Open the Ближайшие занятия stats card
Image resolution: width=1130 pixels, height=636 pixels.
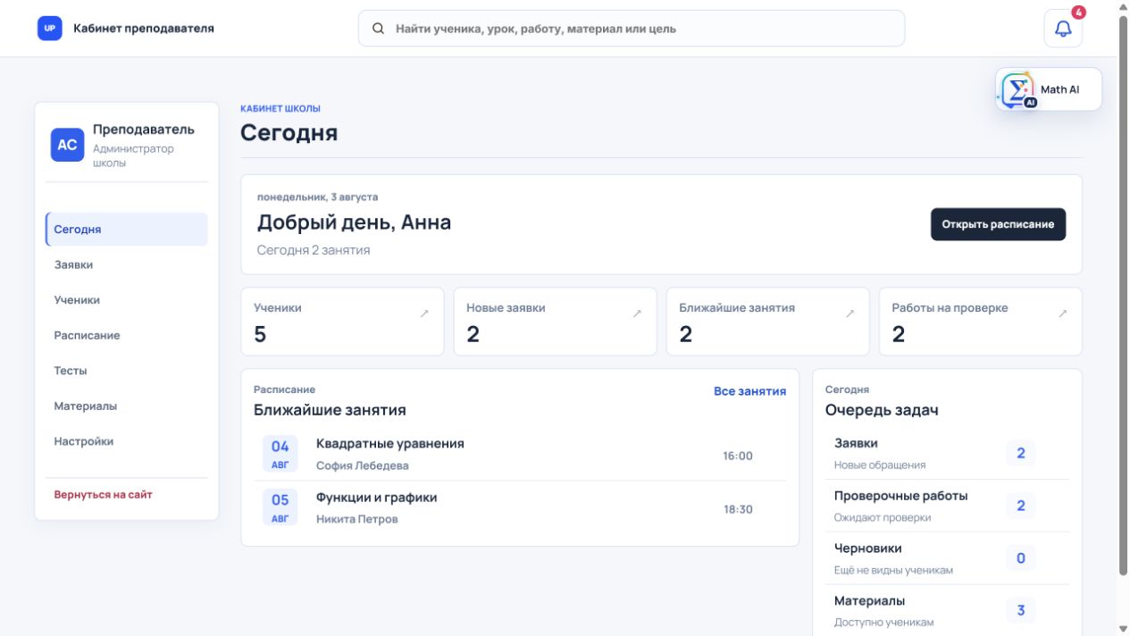tap(767, 322)
